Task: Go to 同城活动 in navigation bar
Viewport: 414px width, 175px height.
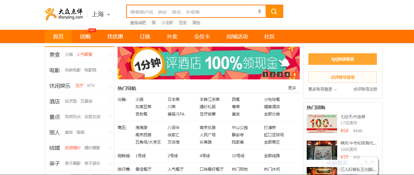Action: pos(237,37)
